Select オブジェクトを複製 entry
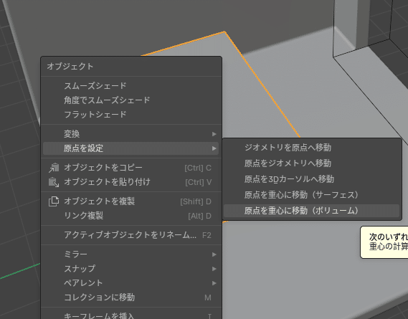The width and height of the screenshot is (408, 319). (x=131, y=201)
